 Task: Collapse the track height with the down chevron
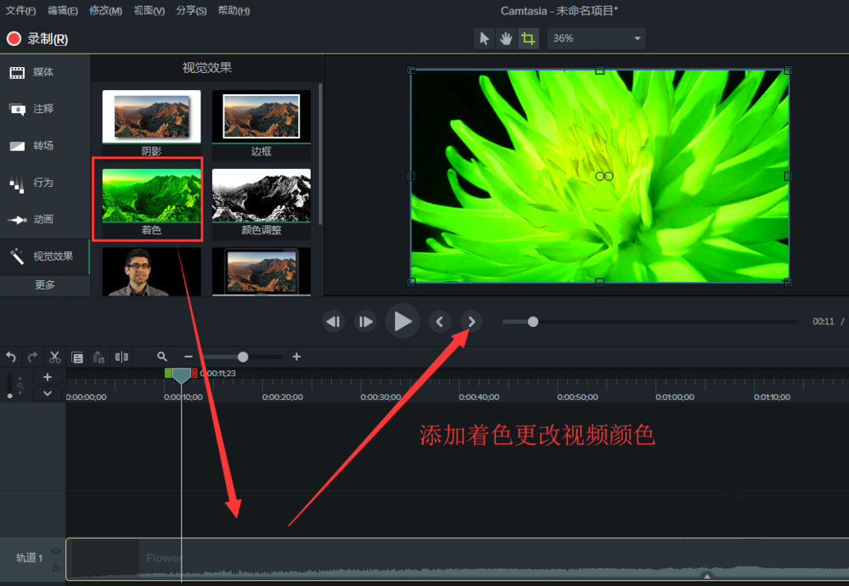(48, 392)
